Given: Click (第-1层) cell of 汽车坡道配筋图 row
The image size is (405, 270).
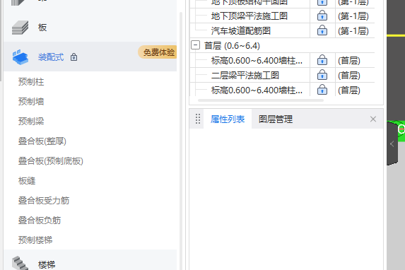Looking at the screenshot, I should (x=353, y=31).
